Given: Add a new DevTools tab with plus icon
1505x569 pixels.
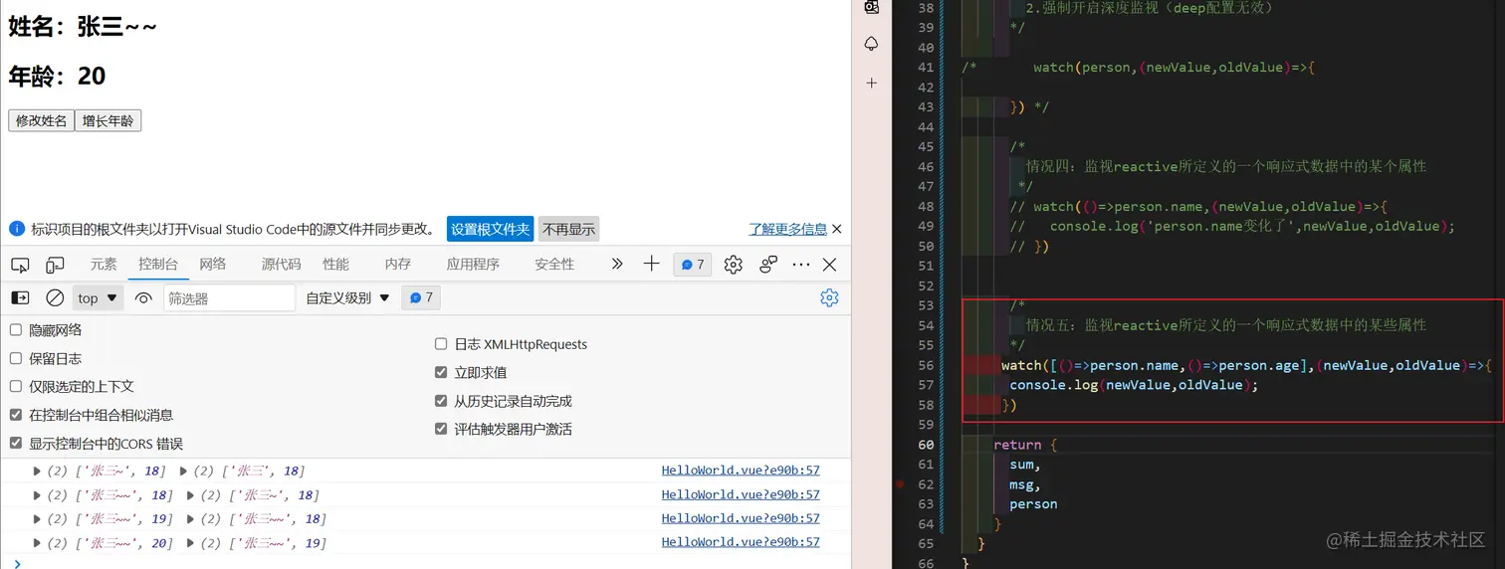Looking at the screenshot, I should point(651,264).
